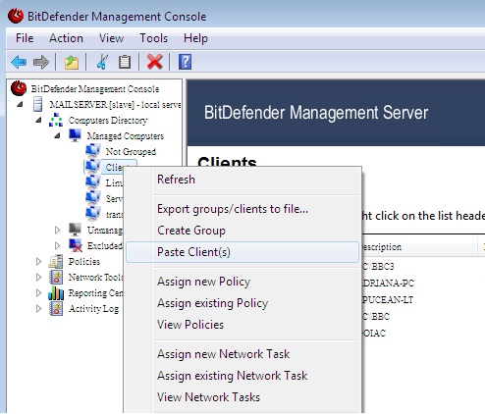Choose Refresh in the context menu
Screen dimensions: 485x414
242,180
